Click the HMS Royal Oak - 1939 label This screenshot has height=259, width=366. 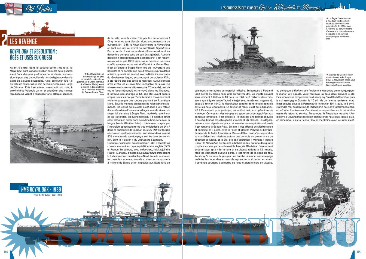[x=41, y=190]
